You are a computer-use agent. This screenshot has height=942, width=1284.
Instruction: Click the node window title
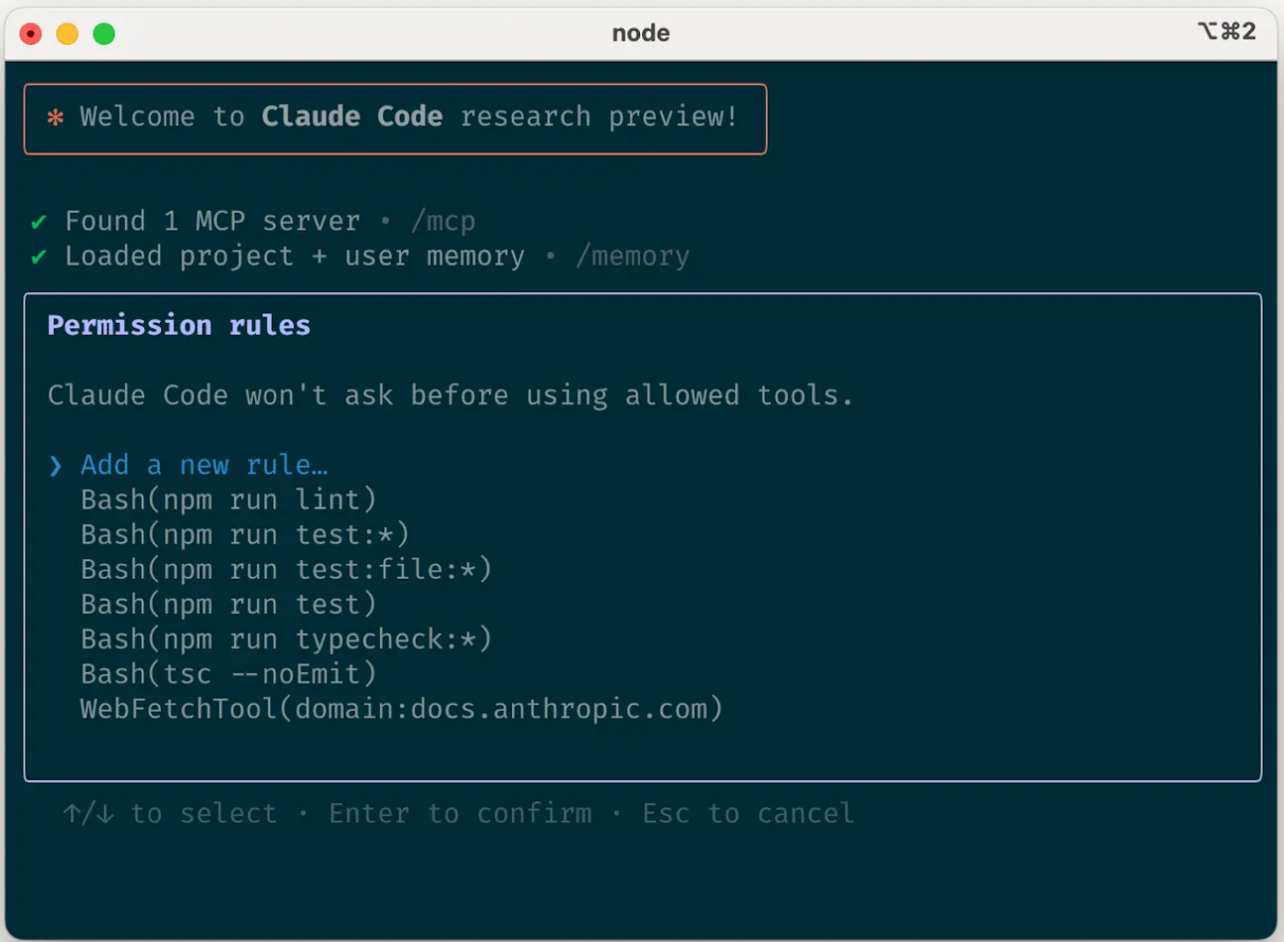pyautogui.click(x=640, y=33)
